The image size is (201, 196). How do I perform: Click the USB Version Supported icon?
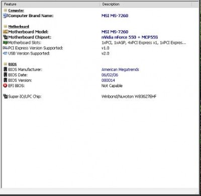pyautogui.click(x=6, y=53)
